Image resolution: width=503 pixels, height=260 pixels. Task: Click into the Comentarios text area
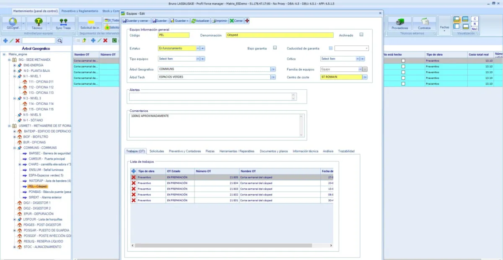[x=214, y=125]
